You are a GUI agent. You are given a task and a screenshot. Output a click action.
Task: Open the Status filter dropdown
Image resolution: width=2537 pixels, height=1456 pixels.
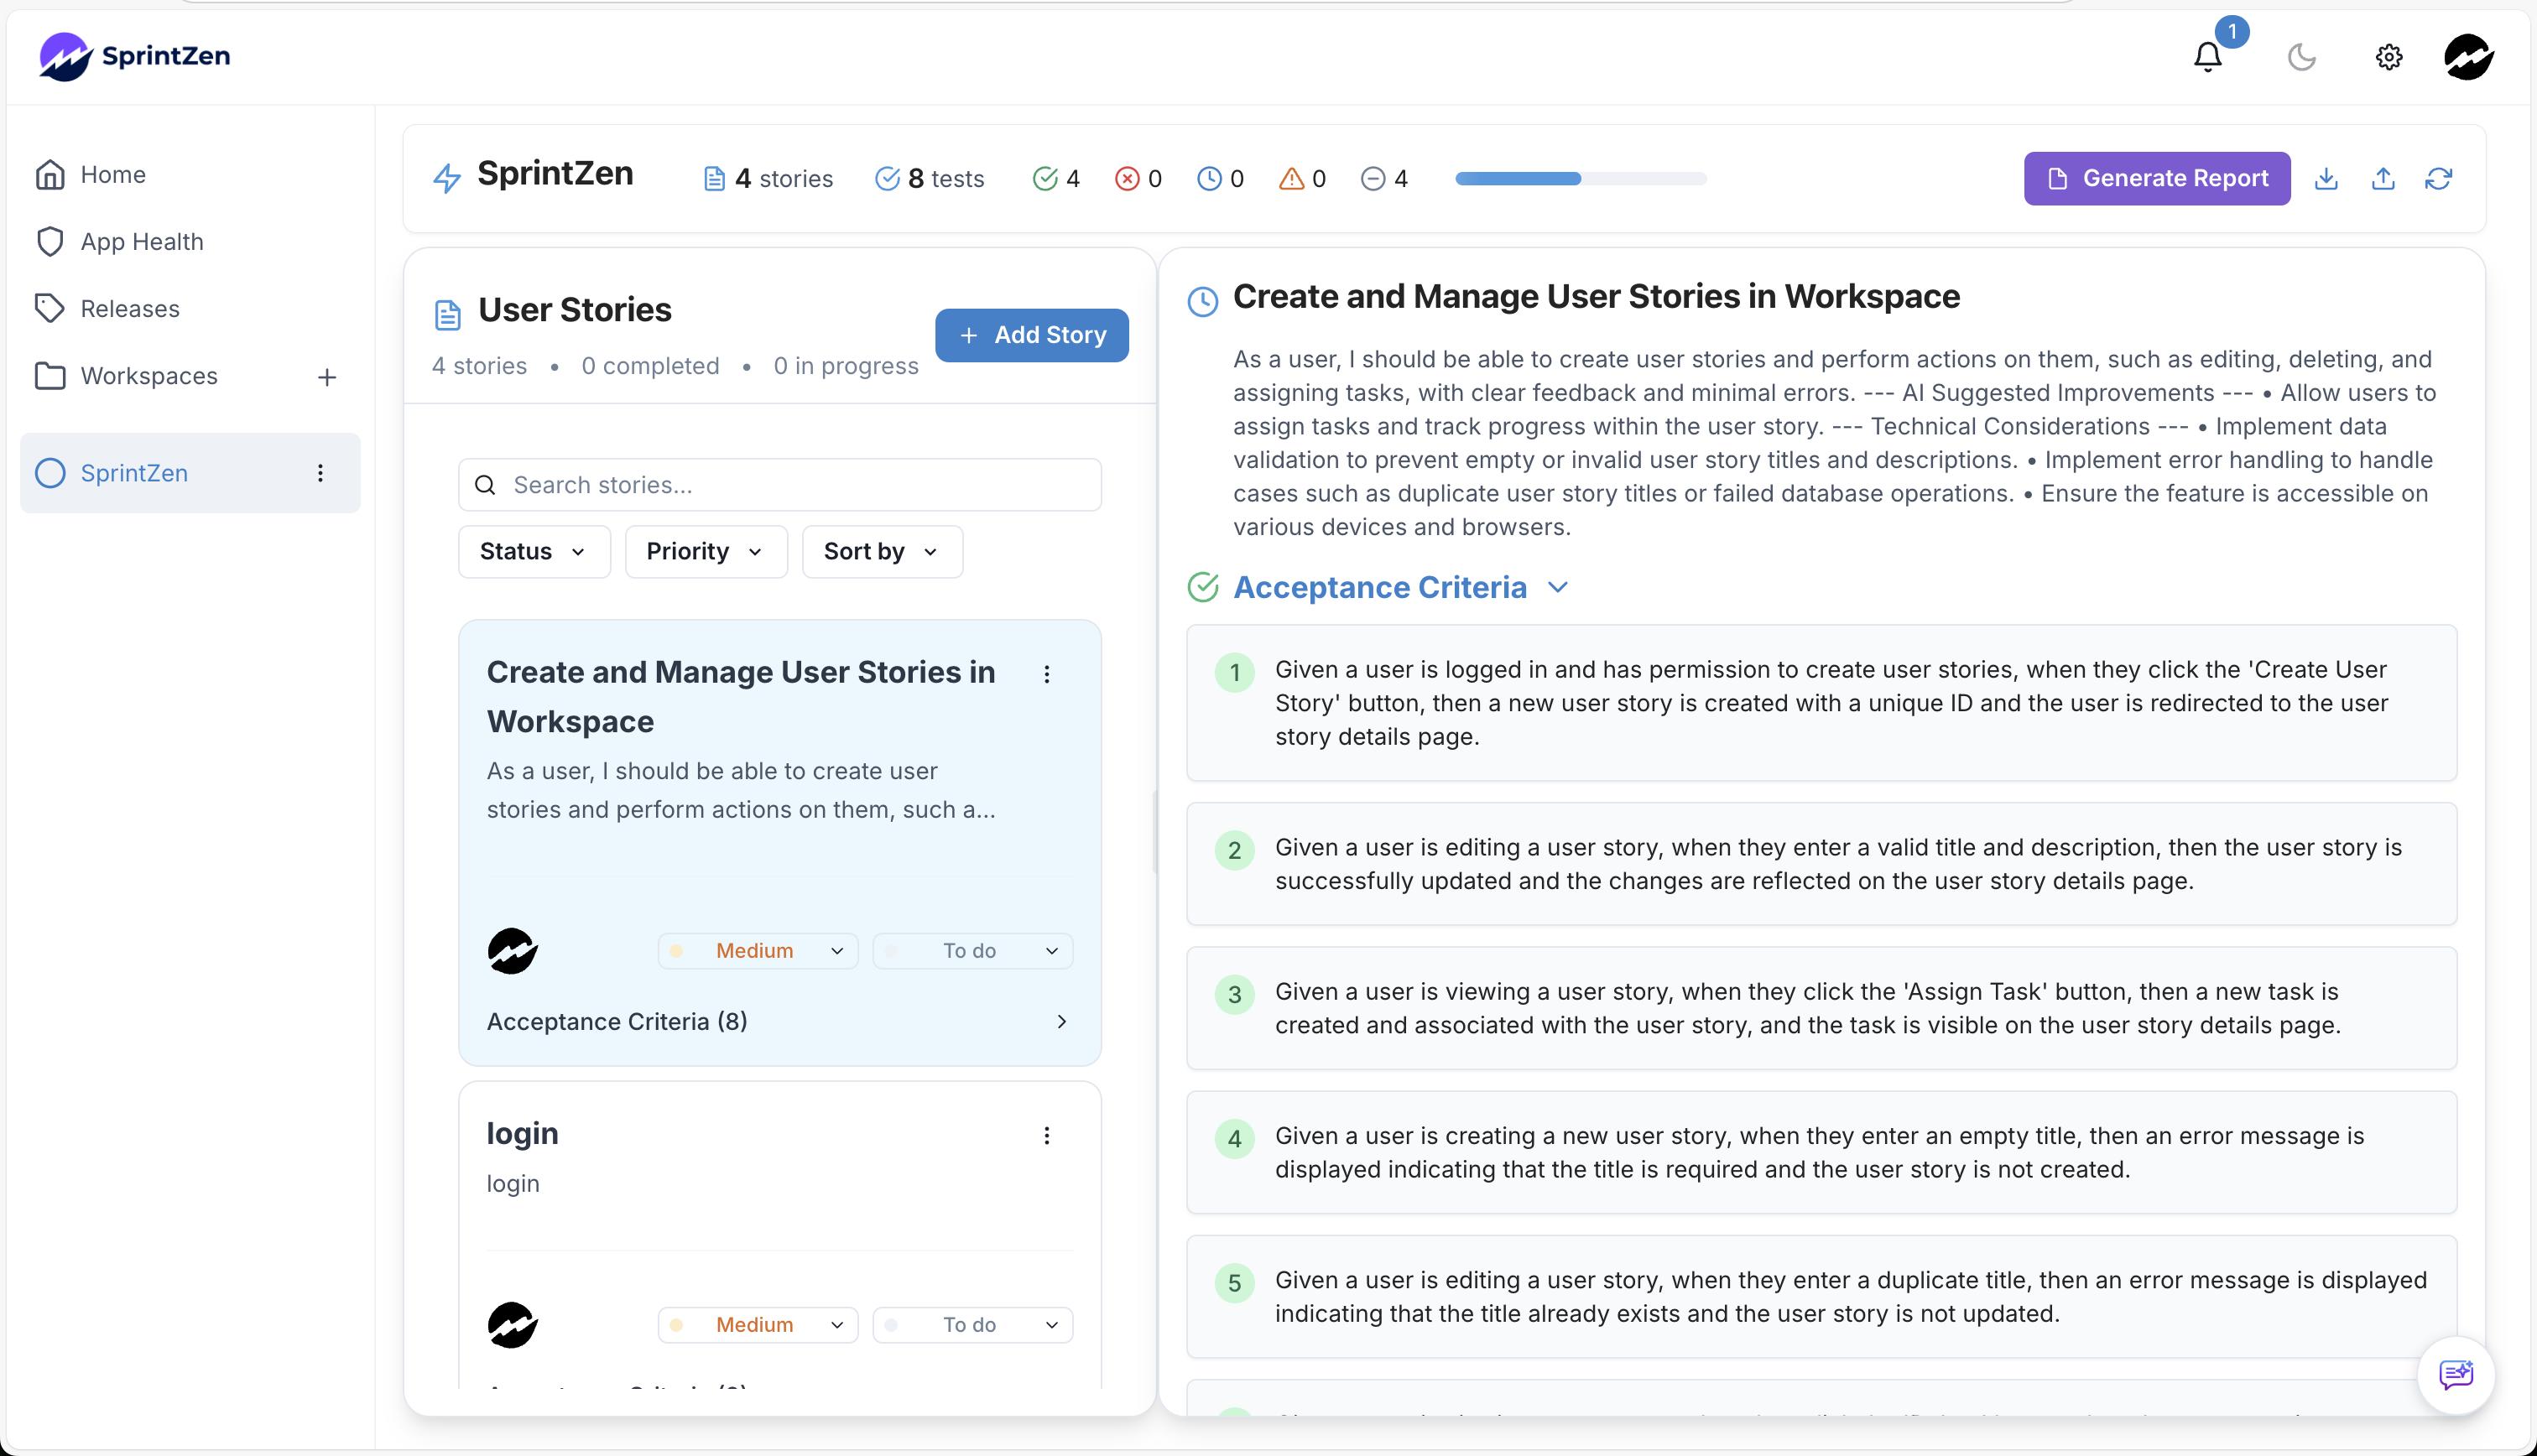click(x=534, y=551)
